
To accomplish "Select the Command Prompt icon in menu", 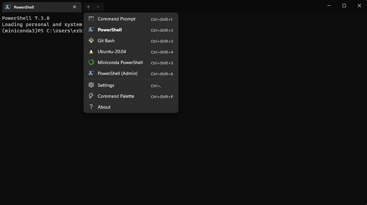I will click(91, 19).
